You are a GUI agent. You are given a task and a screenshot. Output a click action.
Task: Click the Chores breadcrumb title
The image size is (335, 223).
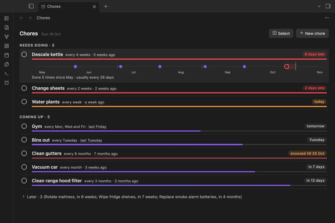coord(43,18)
